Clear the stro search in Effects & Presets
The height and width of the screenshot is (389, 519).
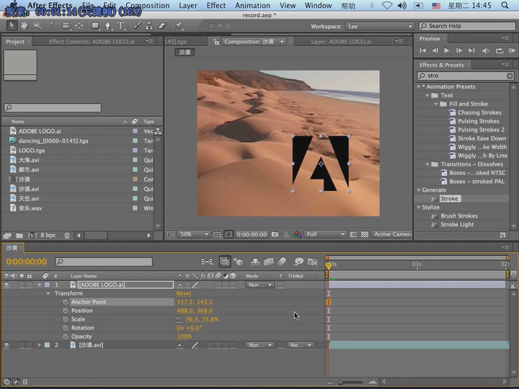pos(510,76)
